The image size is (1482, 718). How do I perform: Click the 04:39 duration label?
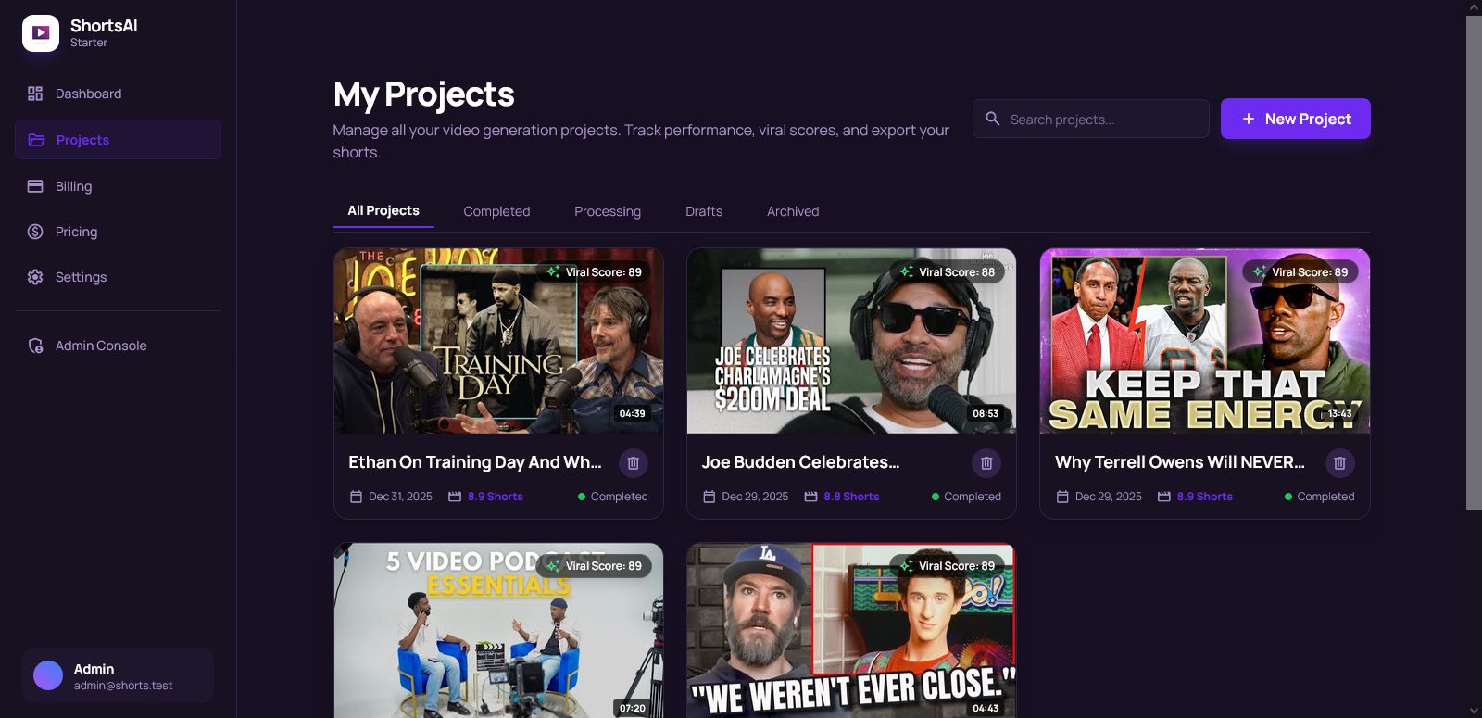[633, 414]
